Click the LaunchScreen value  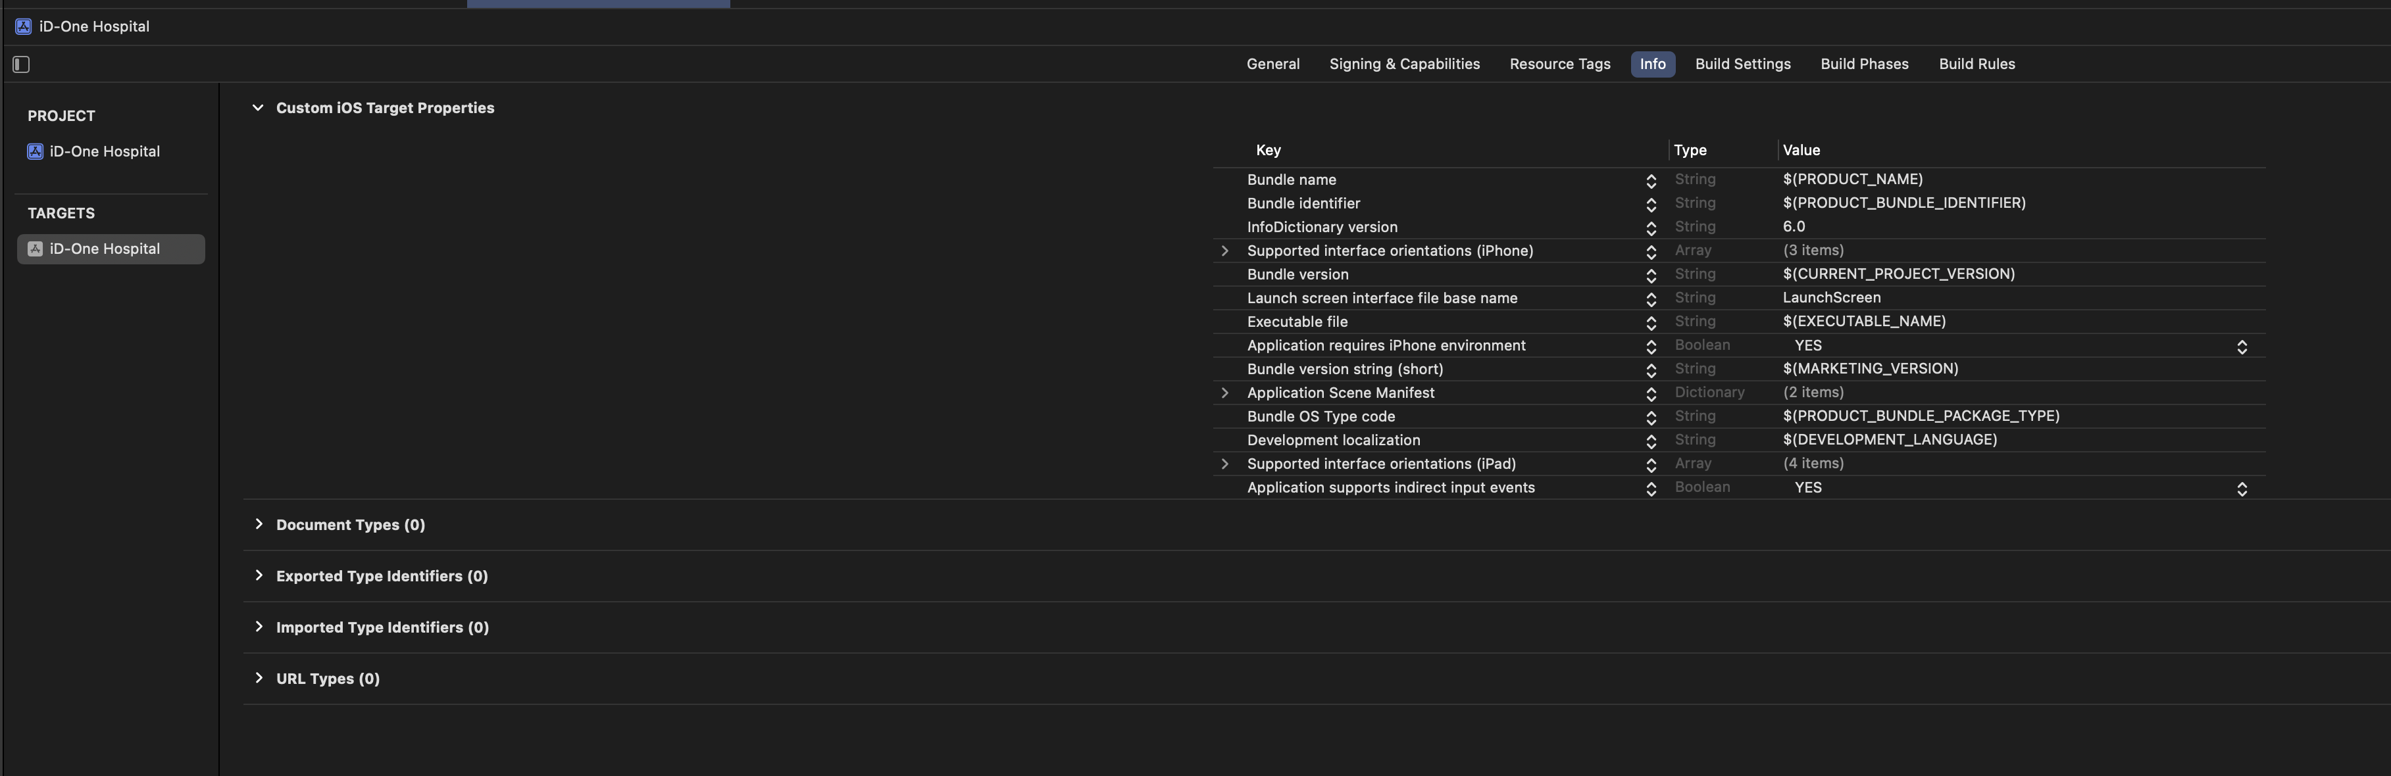click(x=1831, y=297)
